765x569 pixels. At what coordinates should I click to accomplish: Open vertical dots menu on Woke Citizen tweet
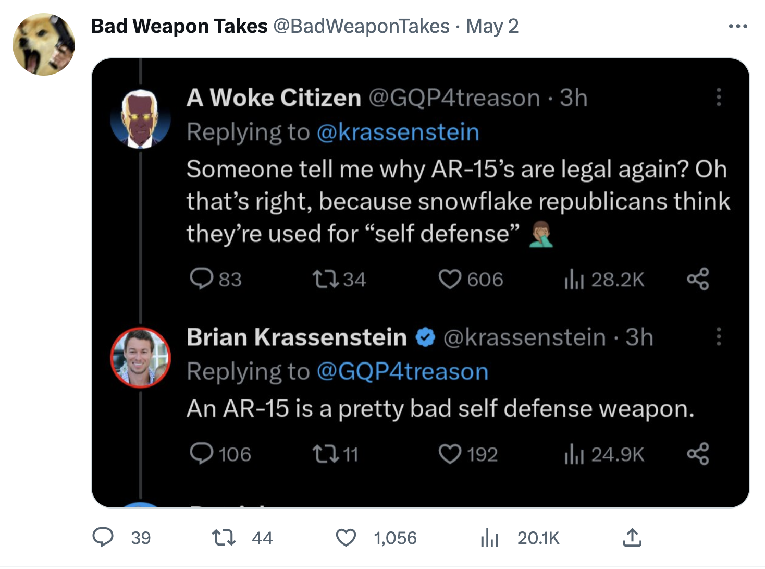719,98
